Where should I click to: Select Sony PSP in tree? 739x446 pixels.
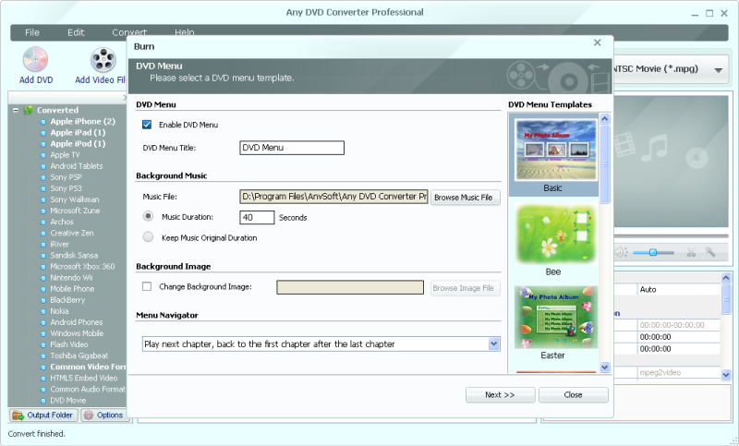coord(66,177)
